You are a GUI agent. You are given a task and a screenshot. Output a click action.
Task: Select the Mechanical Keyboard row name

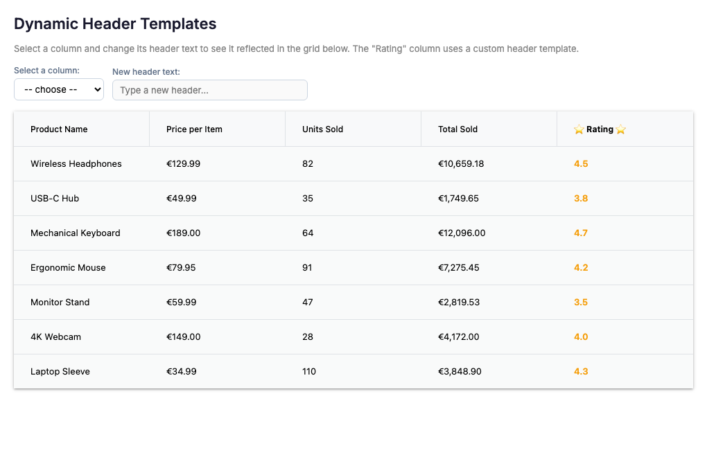(x=76, y=233)
